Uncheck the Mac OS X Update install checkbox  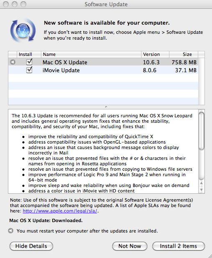click(x=29, y=62)
